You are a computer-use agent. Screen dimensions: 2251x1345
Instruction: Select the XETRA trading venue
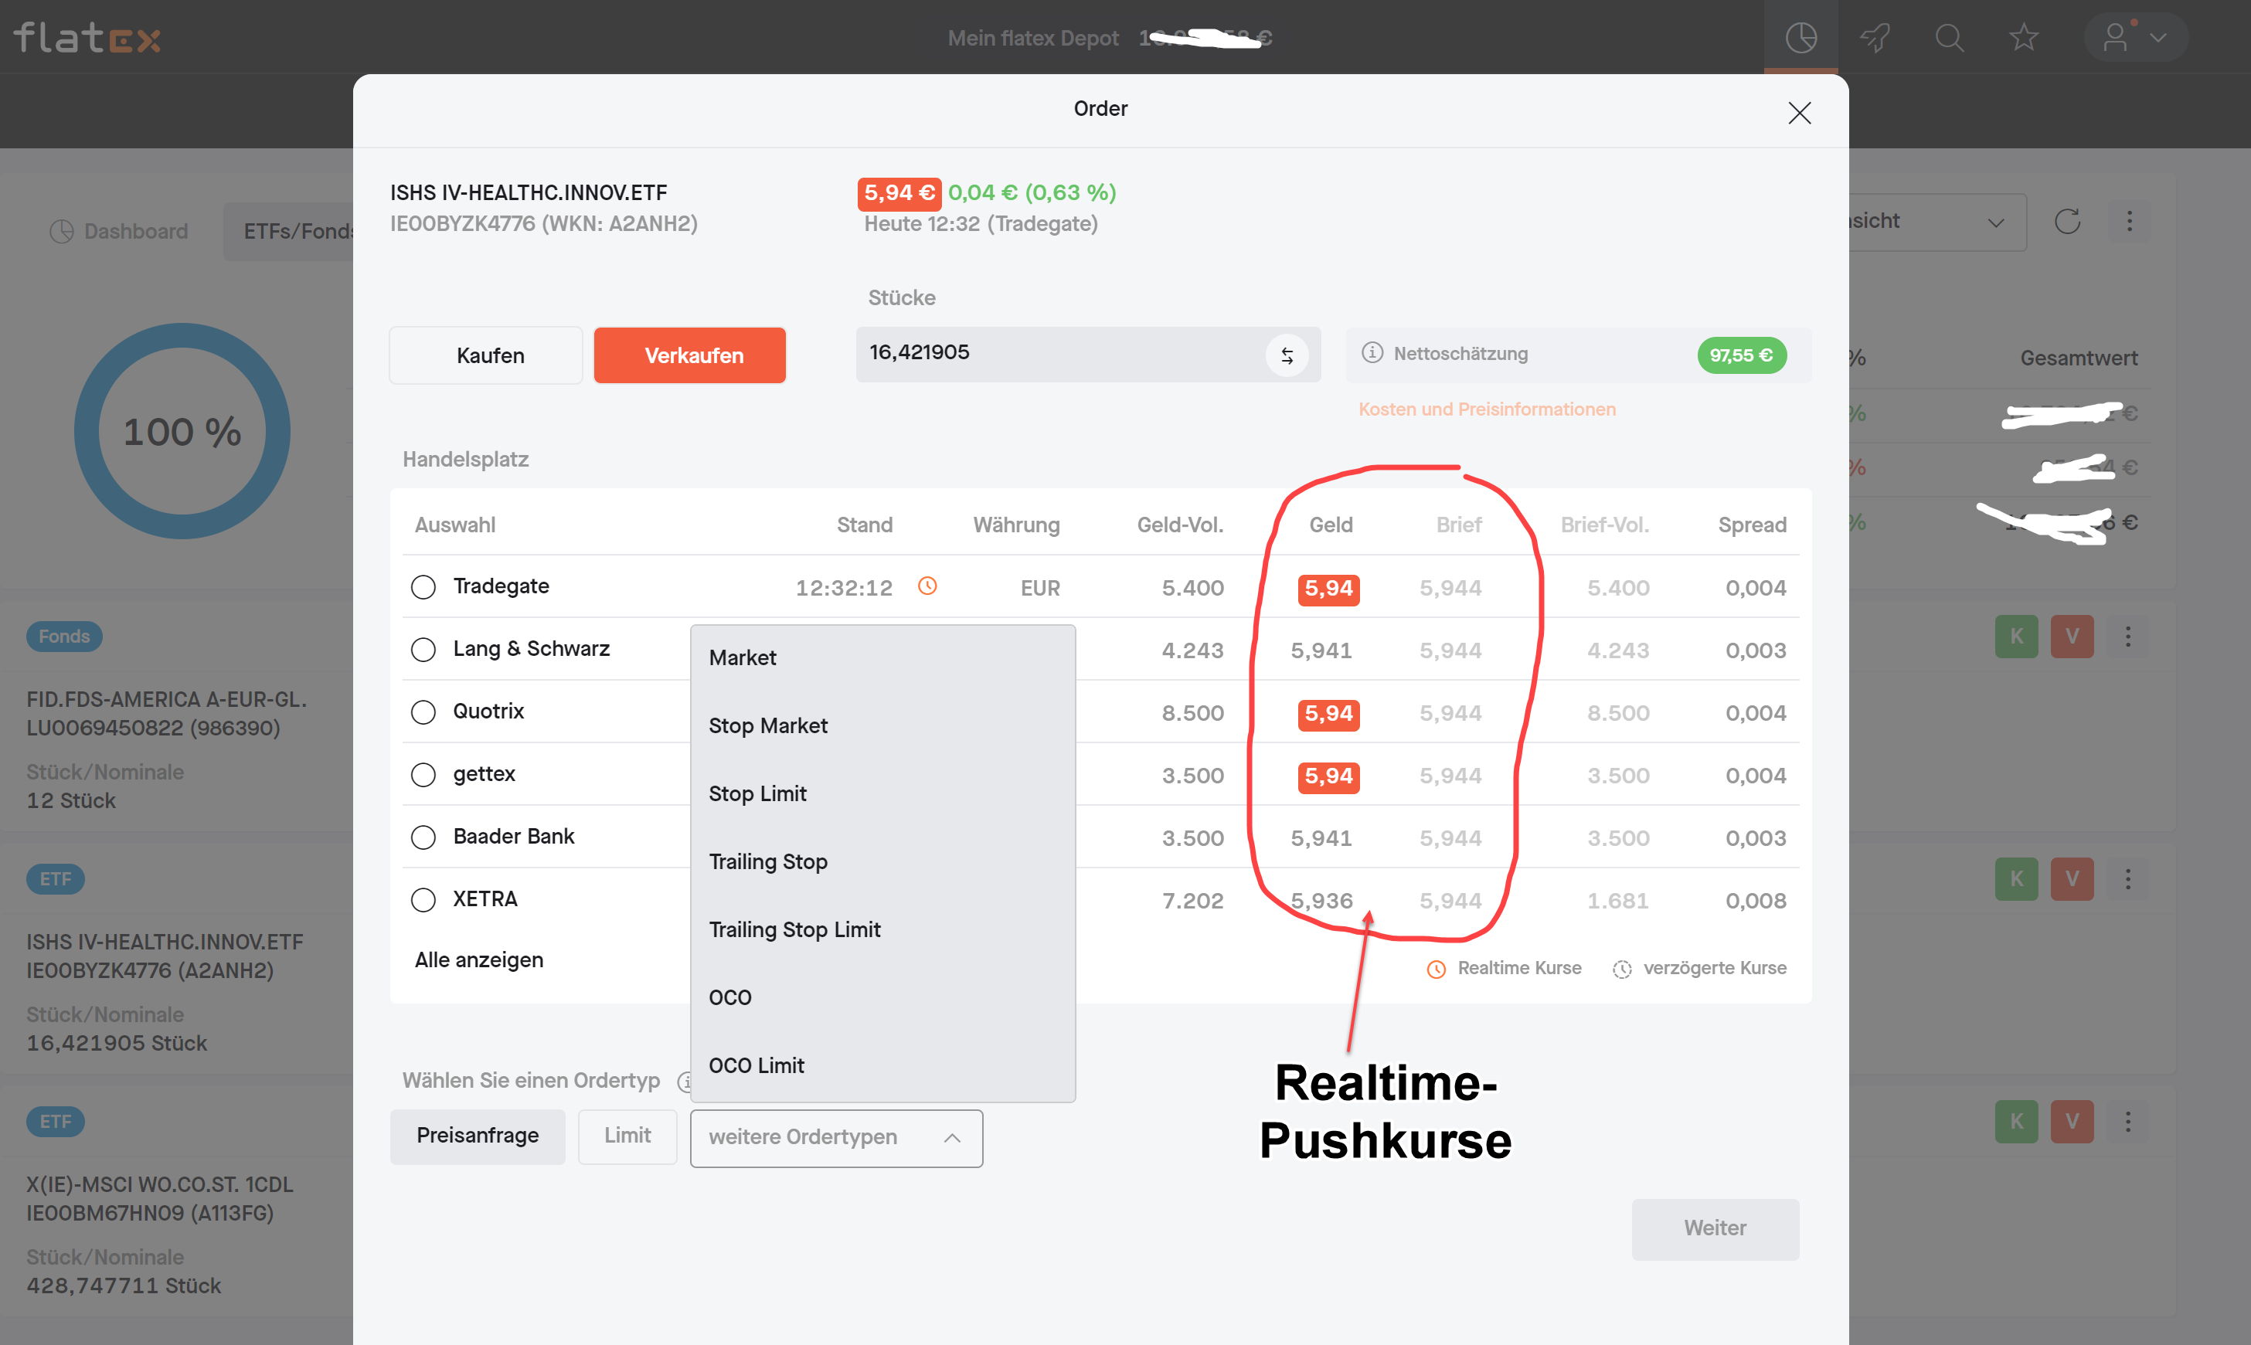pos(423,899)
